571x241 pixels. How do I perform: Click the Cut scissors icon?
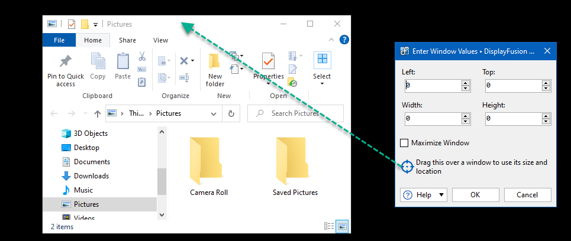142,57
